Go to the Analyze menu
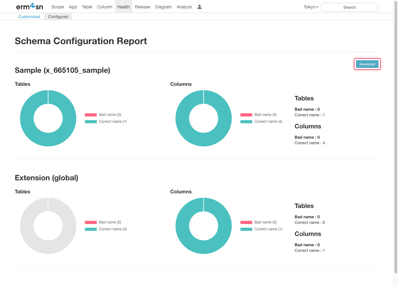The height and width of the screenshot is (286, 398). 184,7
